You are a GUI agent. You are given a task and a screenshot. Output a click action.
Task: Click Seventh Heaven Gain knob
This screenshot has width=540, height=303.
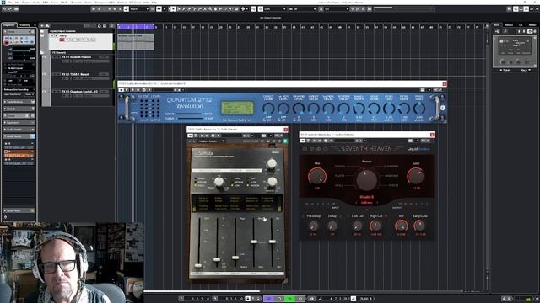coord(416,176)
